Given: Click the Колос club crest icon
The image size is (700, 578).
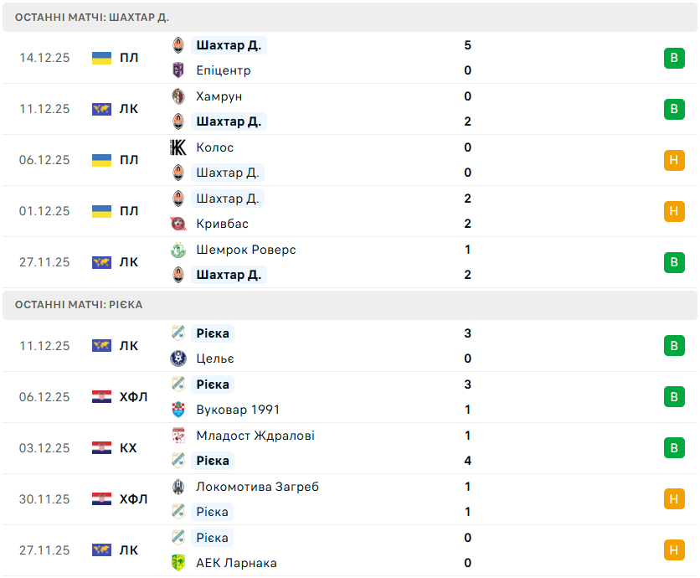Looking at the screenshot, I should tap(178, 147).
